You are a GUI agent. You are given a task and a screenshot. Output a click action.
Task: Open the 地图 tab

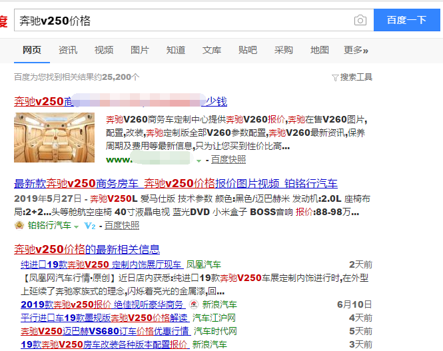320,50
